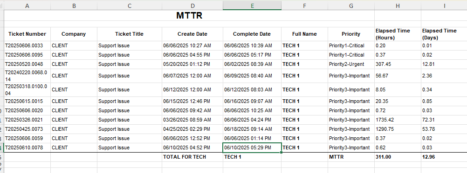Click elapsed days value 53.78
This screenshot has width=467, height=173.
pos(444,129)
